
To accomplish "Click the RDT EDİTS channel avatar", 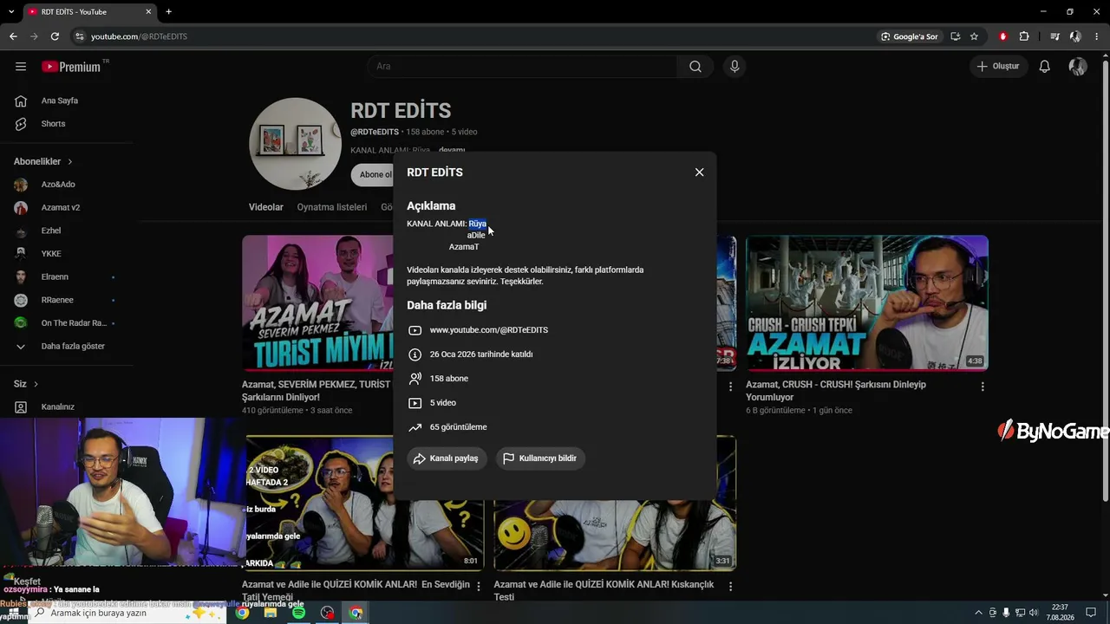I will tap(295, 143).
